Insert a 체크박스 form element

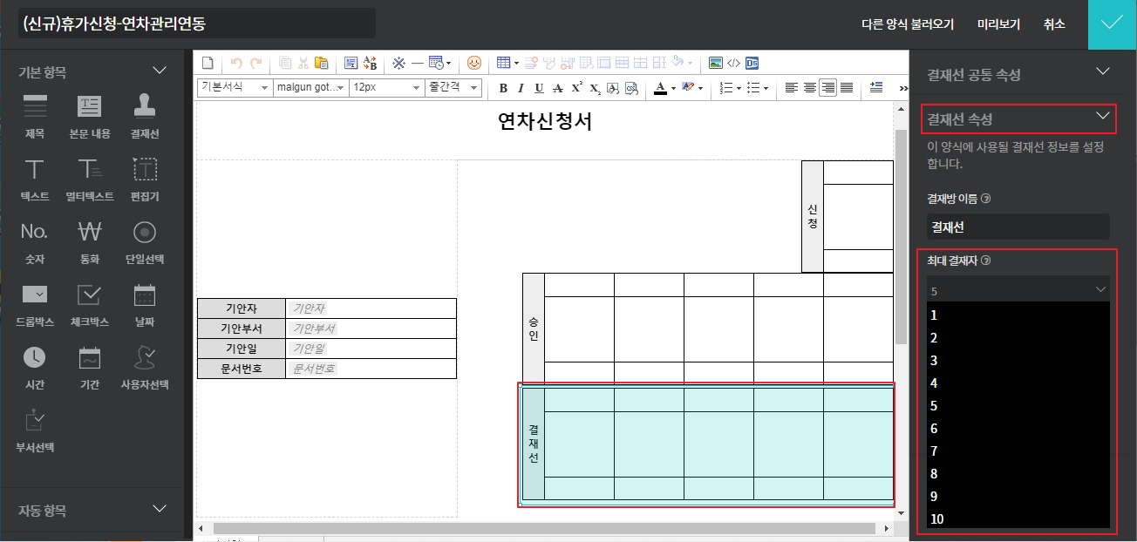90,303
